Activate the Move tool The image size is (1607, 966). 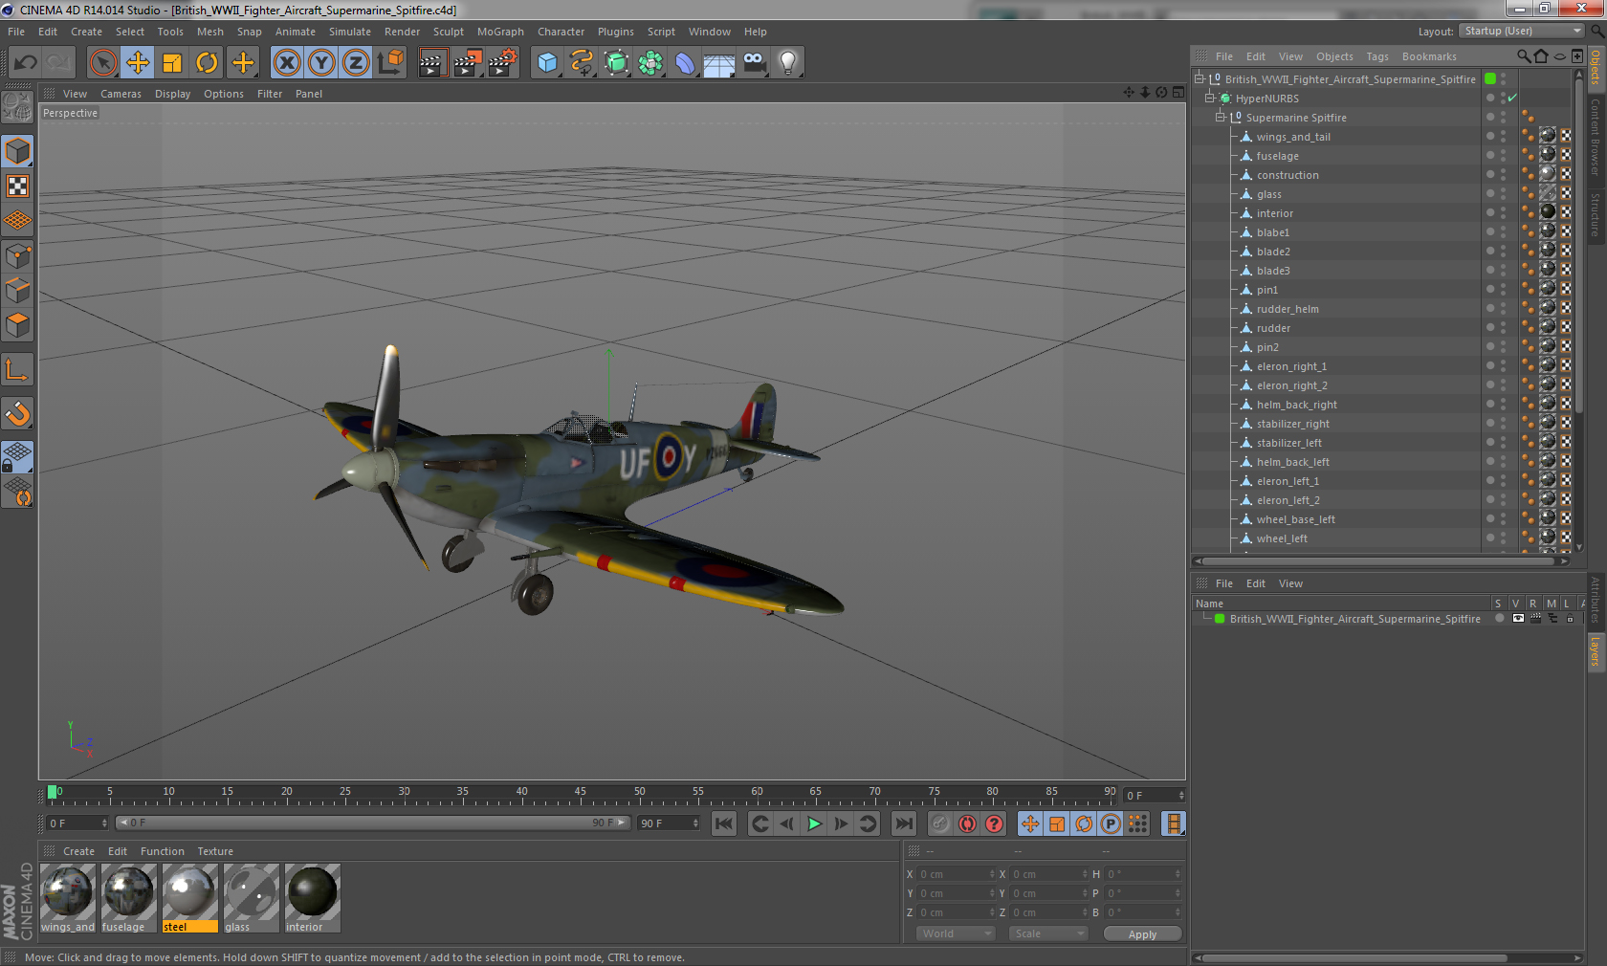138,63
